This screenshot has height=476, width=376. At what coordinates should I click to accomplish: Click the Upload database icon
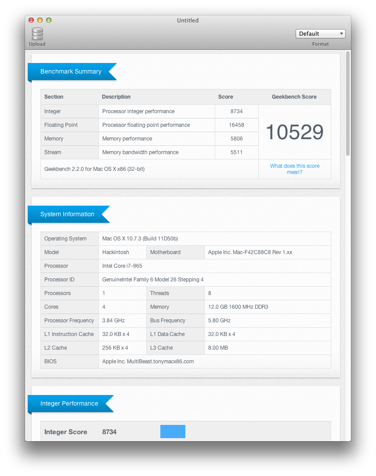(37, 34)
